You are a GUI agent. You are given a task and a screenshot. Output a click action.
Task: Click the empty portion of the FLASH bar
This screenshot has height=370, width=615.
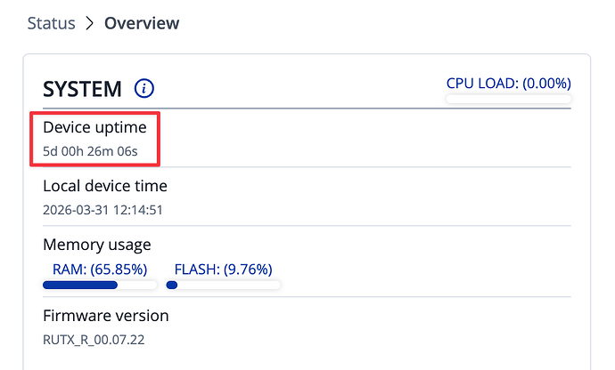tap(230, 286)
